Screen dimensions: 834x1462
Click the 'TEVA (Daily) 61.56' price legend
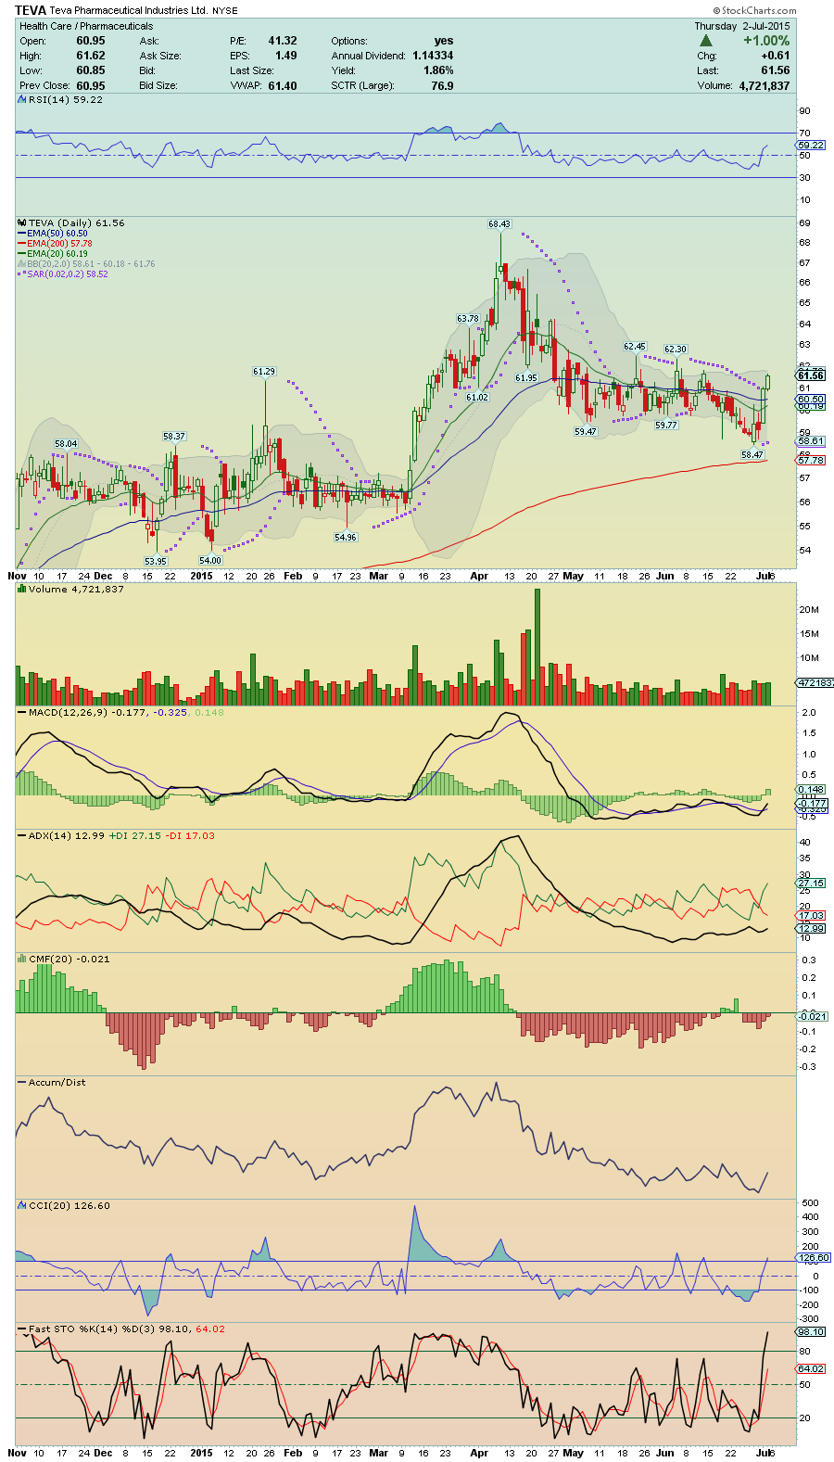72,222
